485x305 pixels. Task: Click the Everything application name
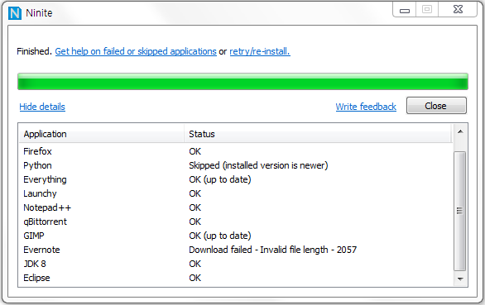pyautogui.click(x=45, y=179)
